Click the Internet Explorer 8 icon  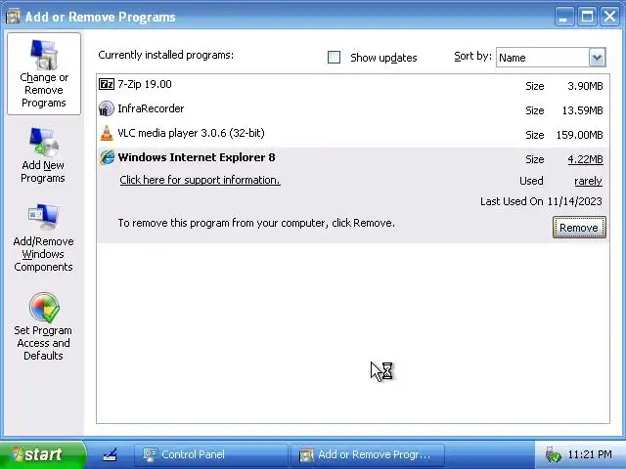point(107,157)
